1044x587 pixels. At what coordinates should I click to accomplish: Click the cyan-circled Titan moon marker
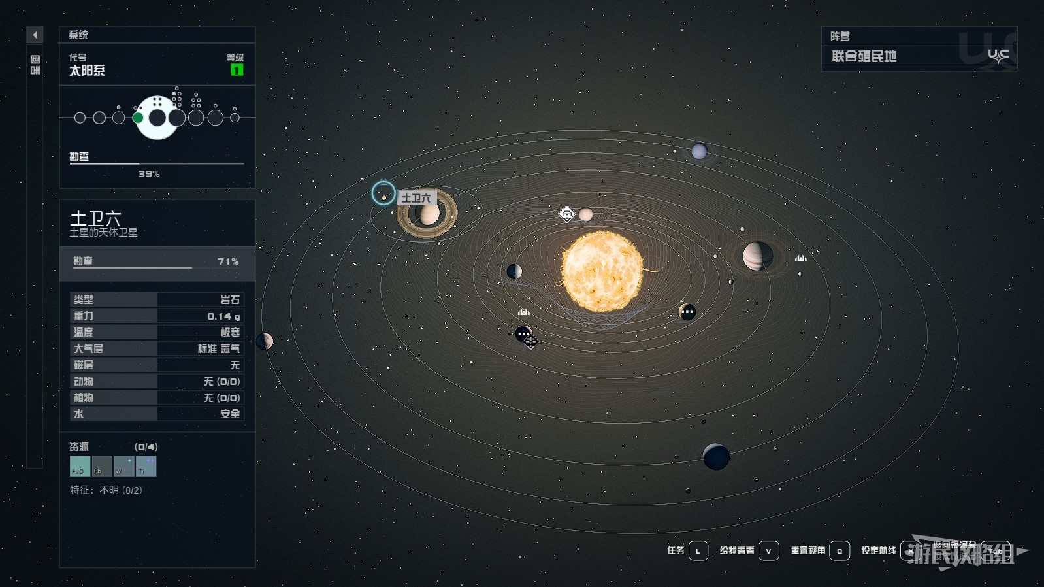383,193
